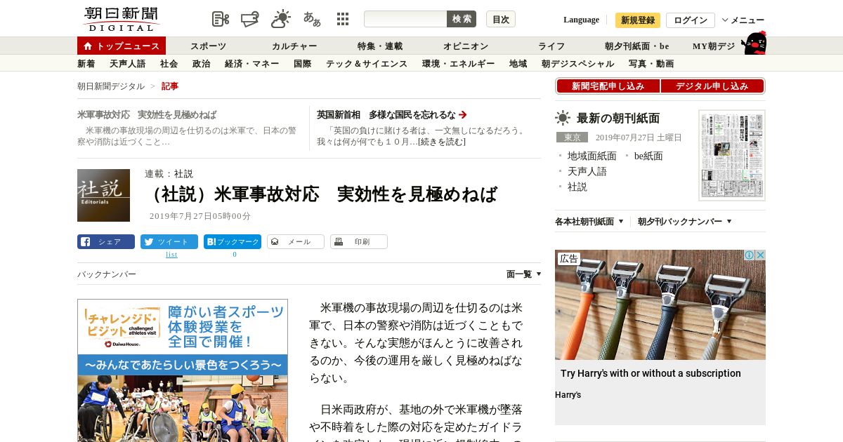Share article on Facebook

tap(106, 242)
